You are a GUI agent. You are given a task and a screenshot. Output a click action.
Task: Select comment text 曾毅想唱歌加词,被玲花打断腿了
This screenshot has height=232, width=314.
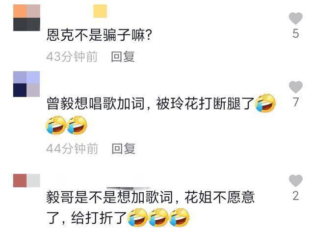(x=150, y=103)
